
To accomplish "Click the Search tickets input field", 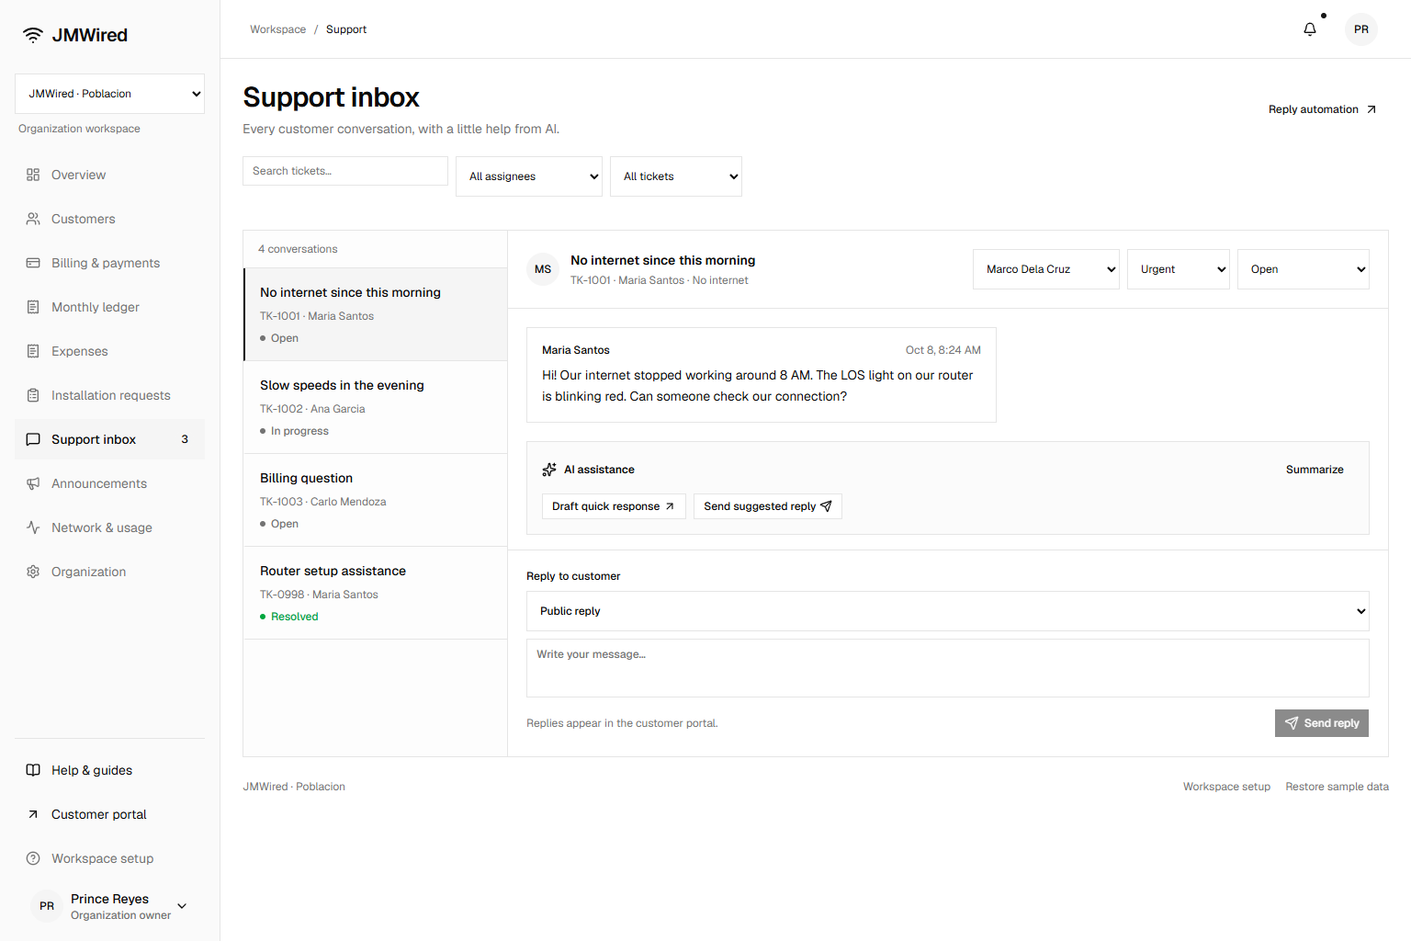I will 345,171.
